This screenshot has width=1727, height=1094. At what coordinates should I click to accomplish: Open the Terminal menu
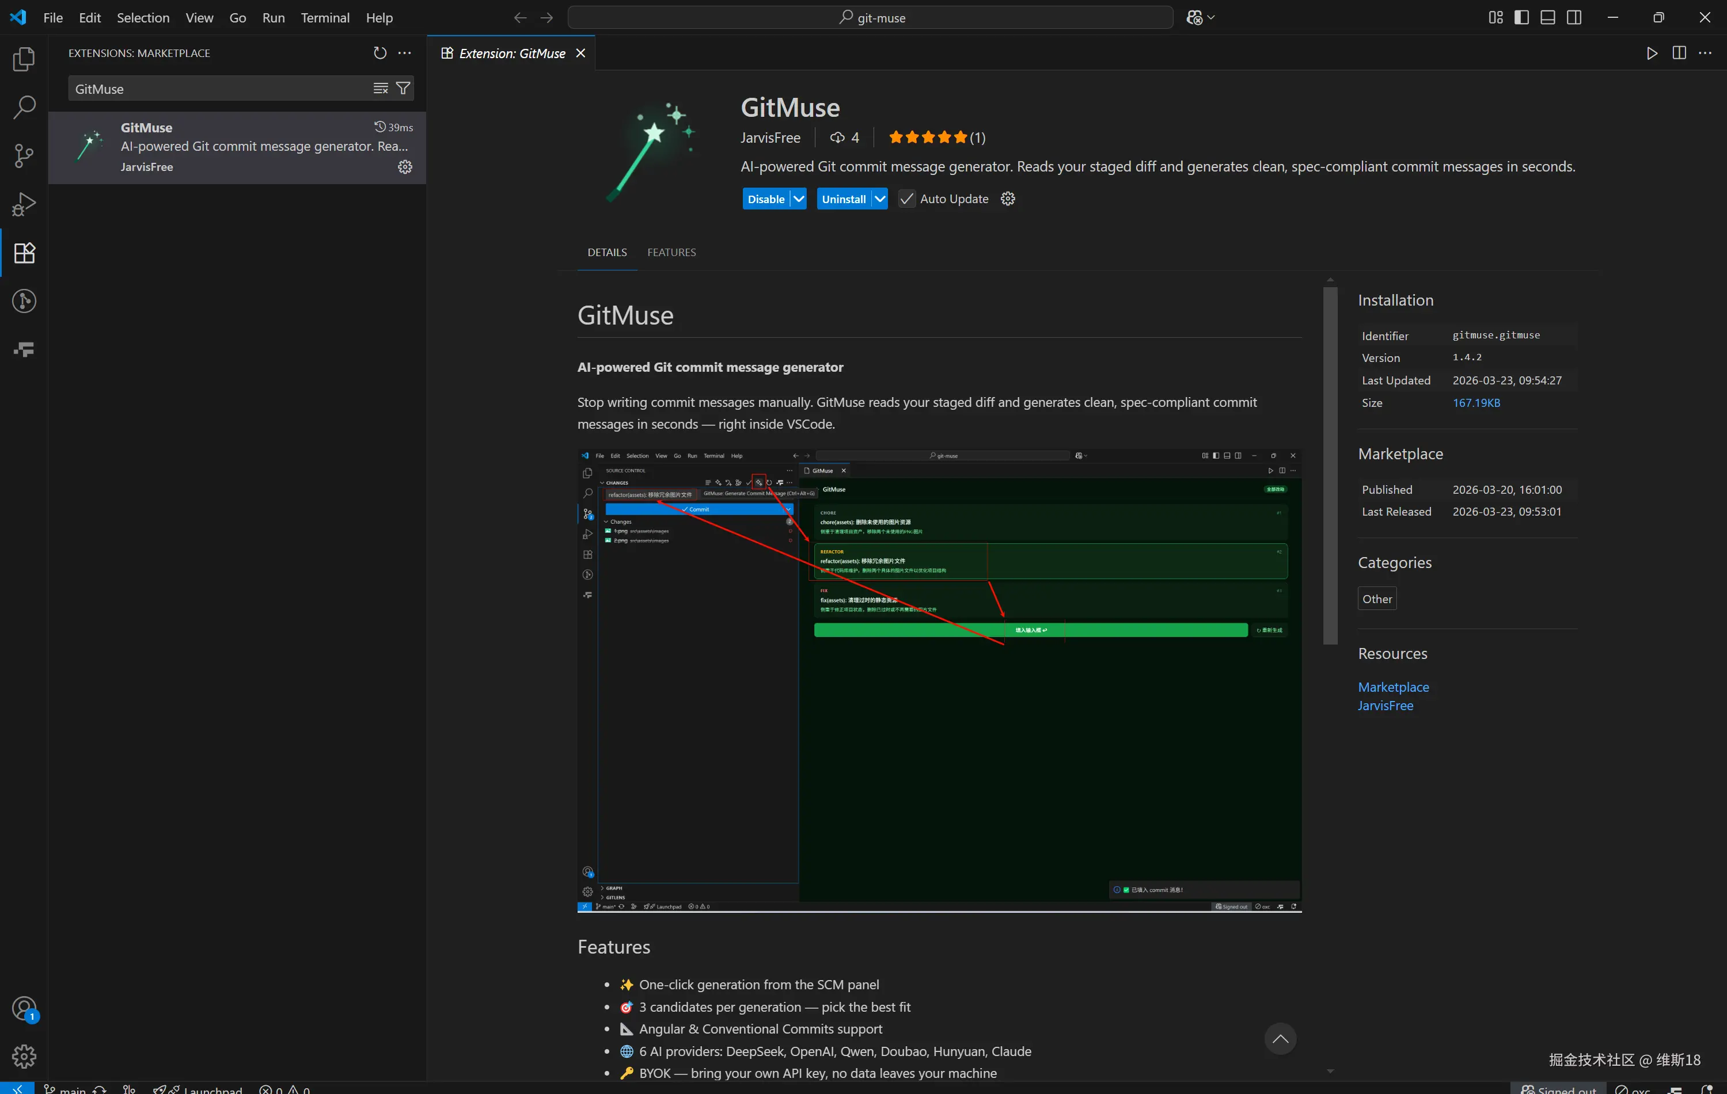[325, 17]
